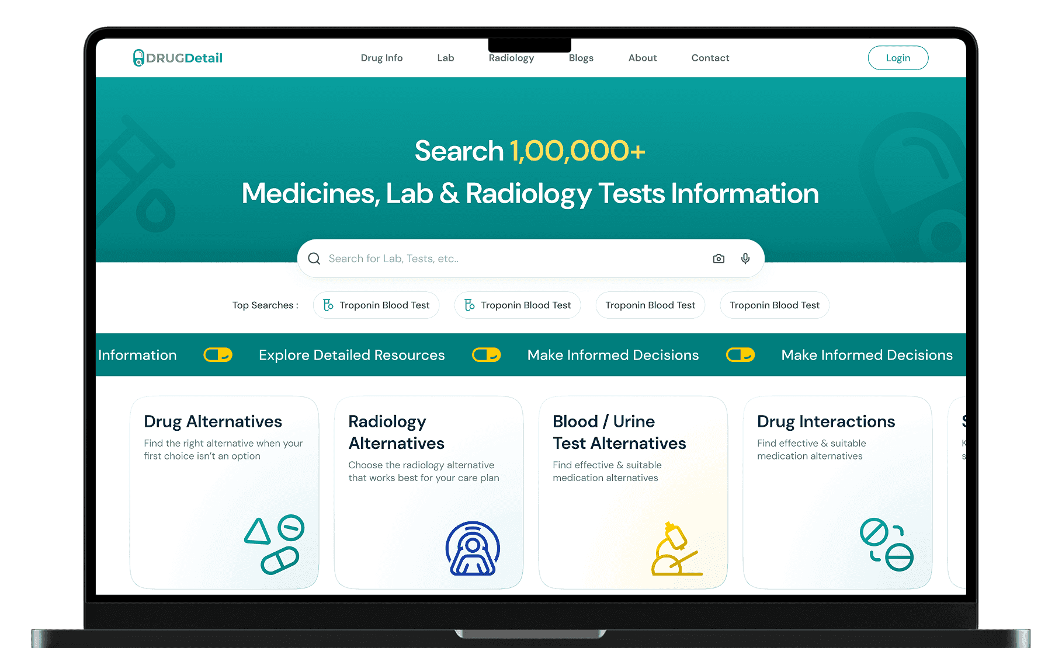This screenshot has height=648, width=1062.
Task: Click the search magnifier icon in the search bar
Action: (314, 258)
